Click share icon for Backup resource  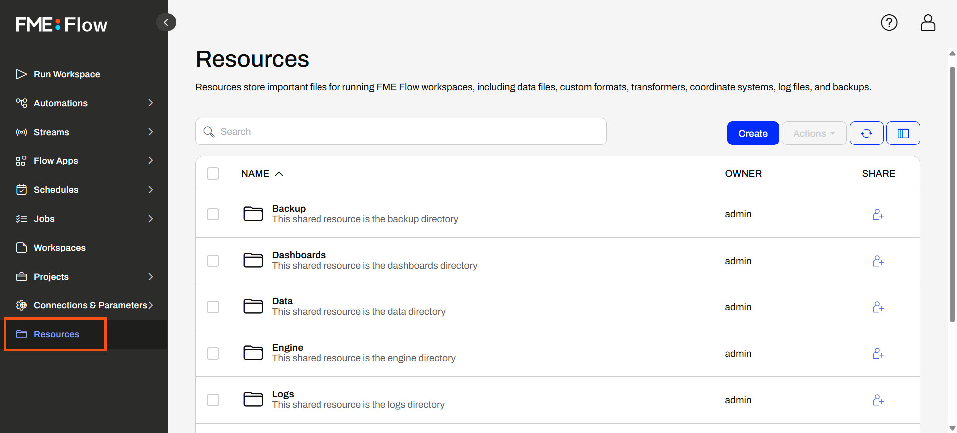click(x=878, y=214)
